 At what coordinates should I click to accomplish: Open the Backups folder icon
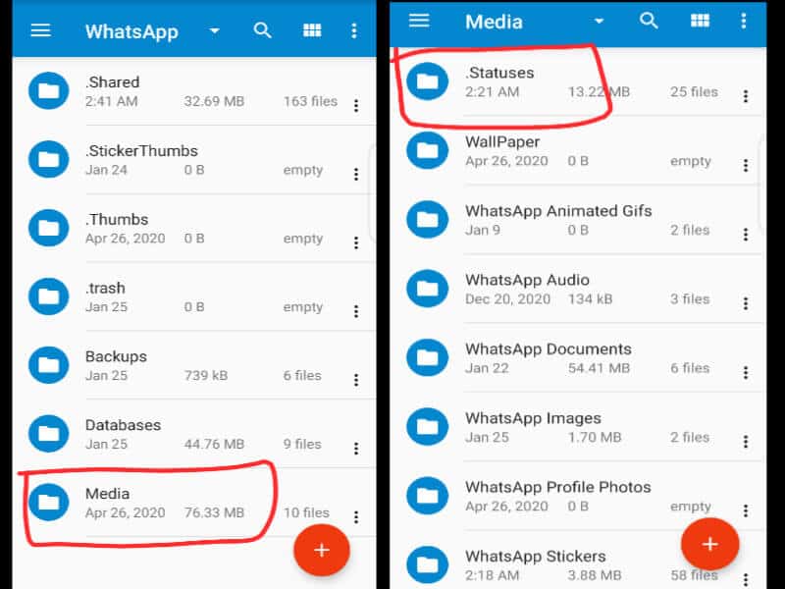(48, 365)
